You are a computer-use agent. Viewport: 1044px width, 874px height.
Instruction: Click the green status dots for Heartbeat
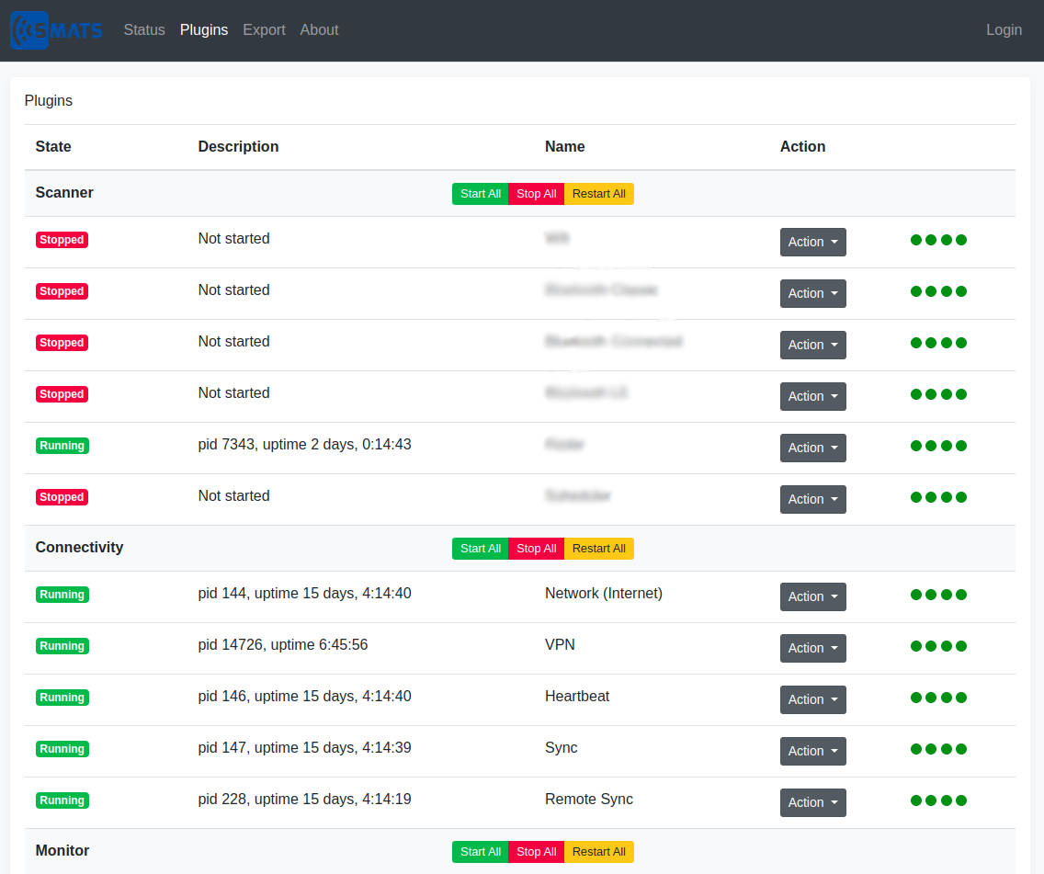click(x=938, y=698)
